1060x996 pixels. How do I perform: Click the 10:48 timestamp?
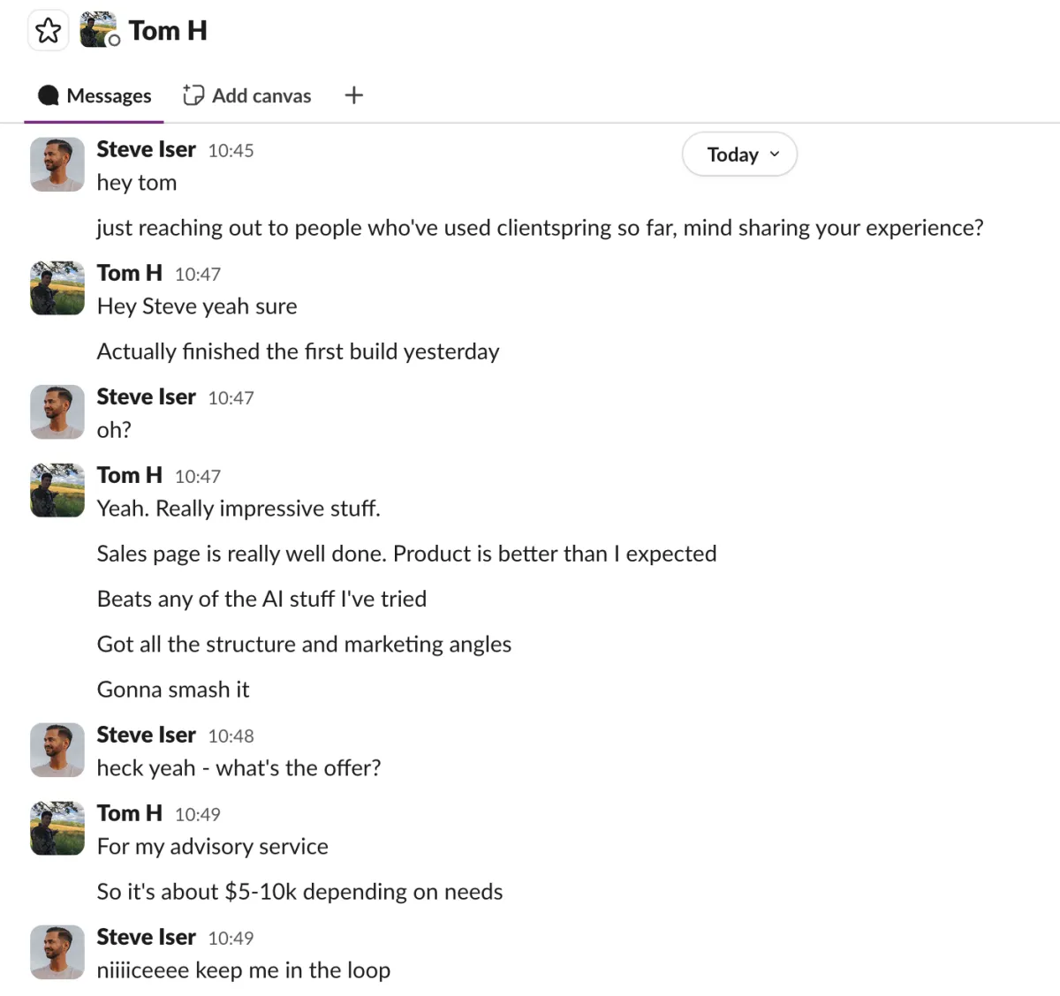(231, 736)
